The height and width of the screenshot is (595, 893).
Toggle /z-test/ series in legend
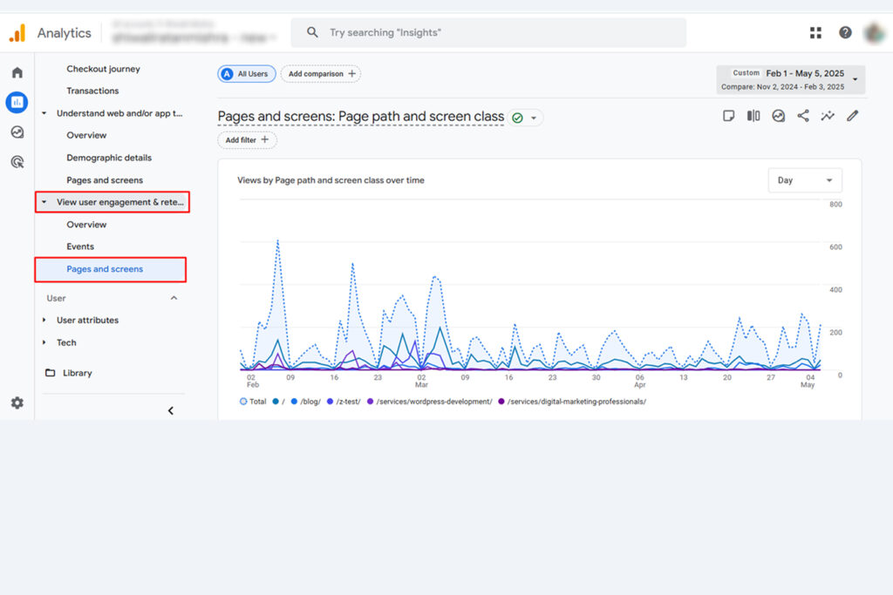tap(344, 402)
